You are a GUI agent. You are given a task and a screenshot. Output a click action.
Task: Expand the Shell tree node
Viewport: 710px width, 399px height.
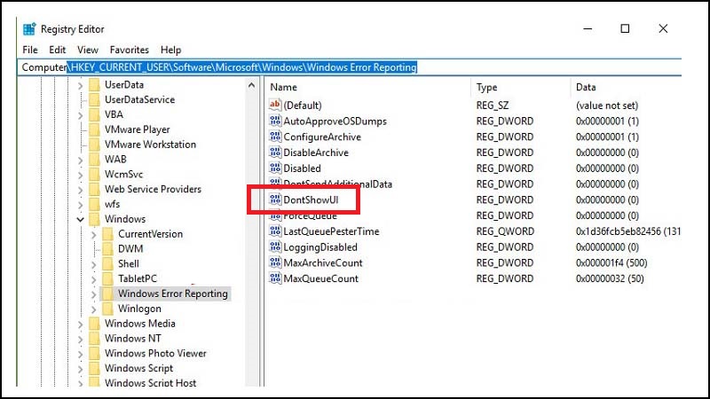pos(94,264)
